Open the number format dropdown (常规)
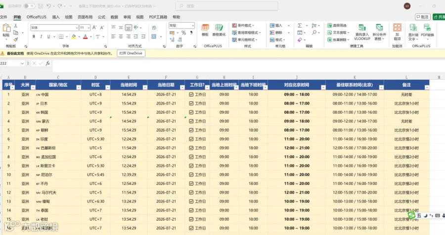Viewport: 445px width, 235px height. point(193,26)
